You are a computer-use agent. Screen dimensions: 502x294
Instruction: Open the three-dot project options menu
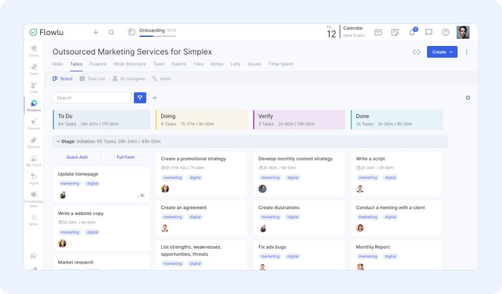coord(466,52)
